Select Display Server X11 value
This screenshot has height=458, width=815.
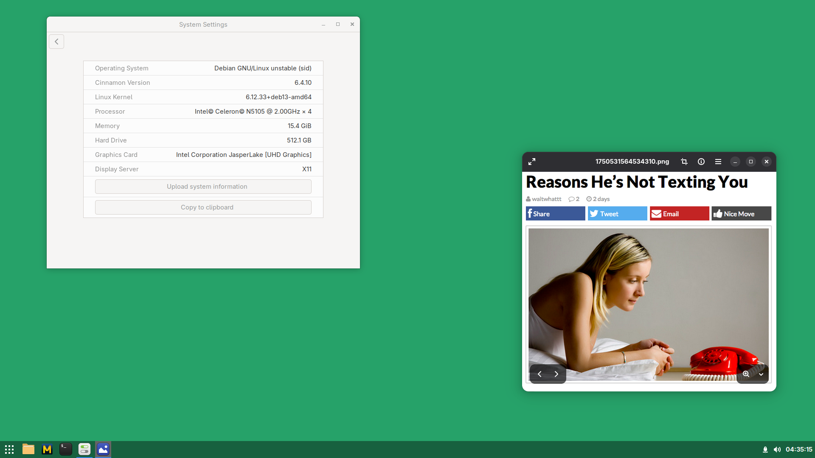(307, 169)
